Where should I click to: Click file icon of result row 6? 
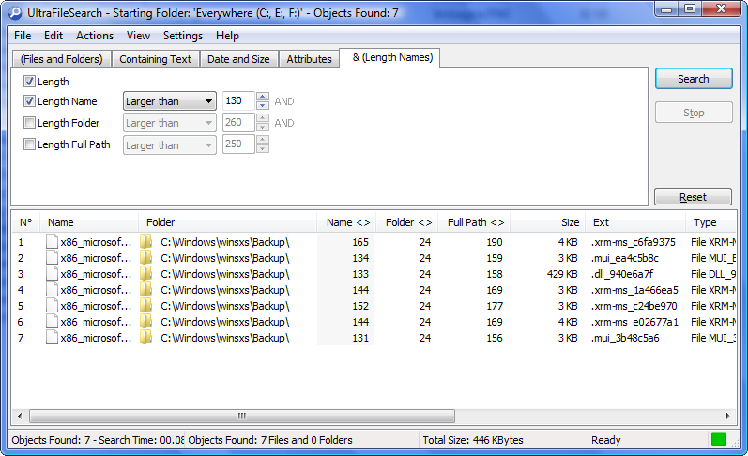click(x=52, y=322)
